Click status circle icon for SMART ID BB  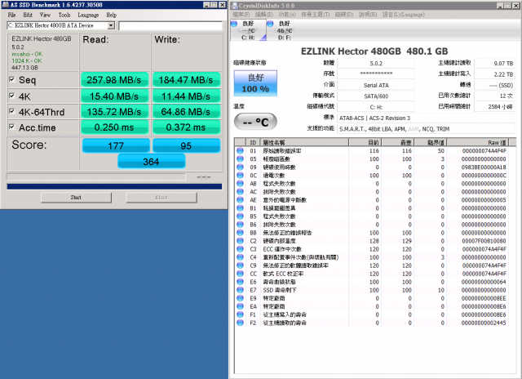tap(240, 233)
